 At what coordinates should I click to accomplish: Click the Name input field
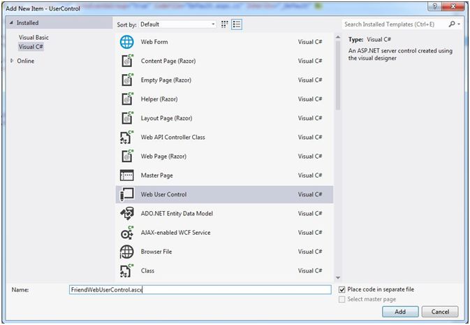(200, 289)
